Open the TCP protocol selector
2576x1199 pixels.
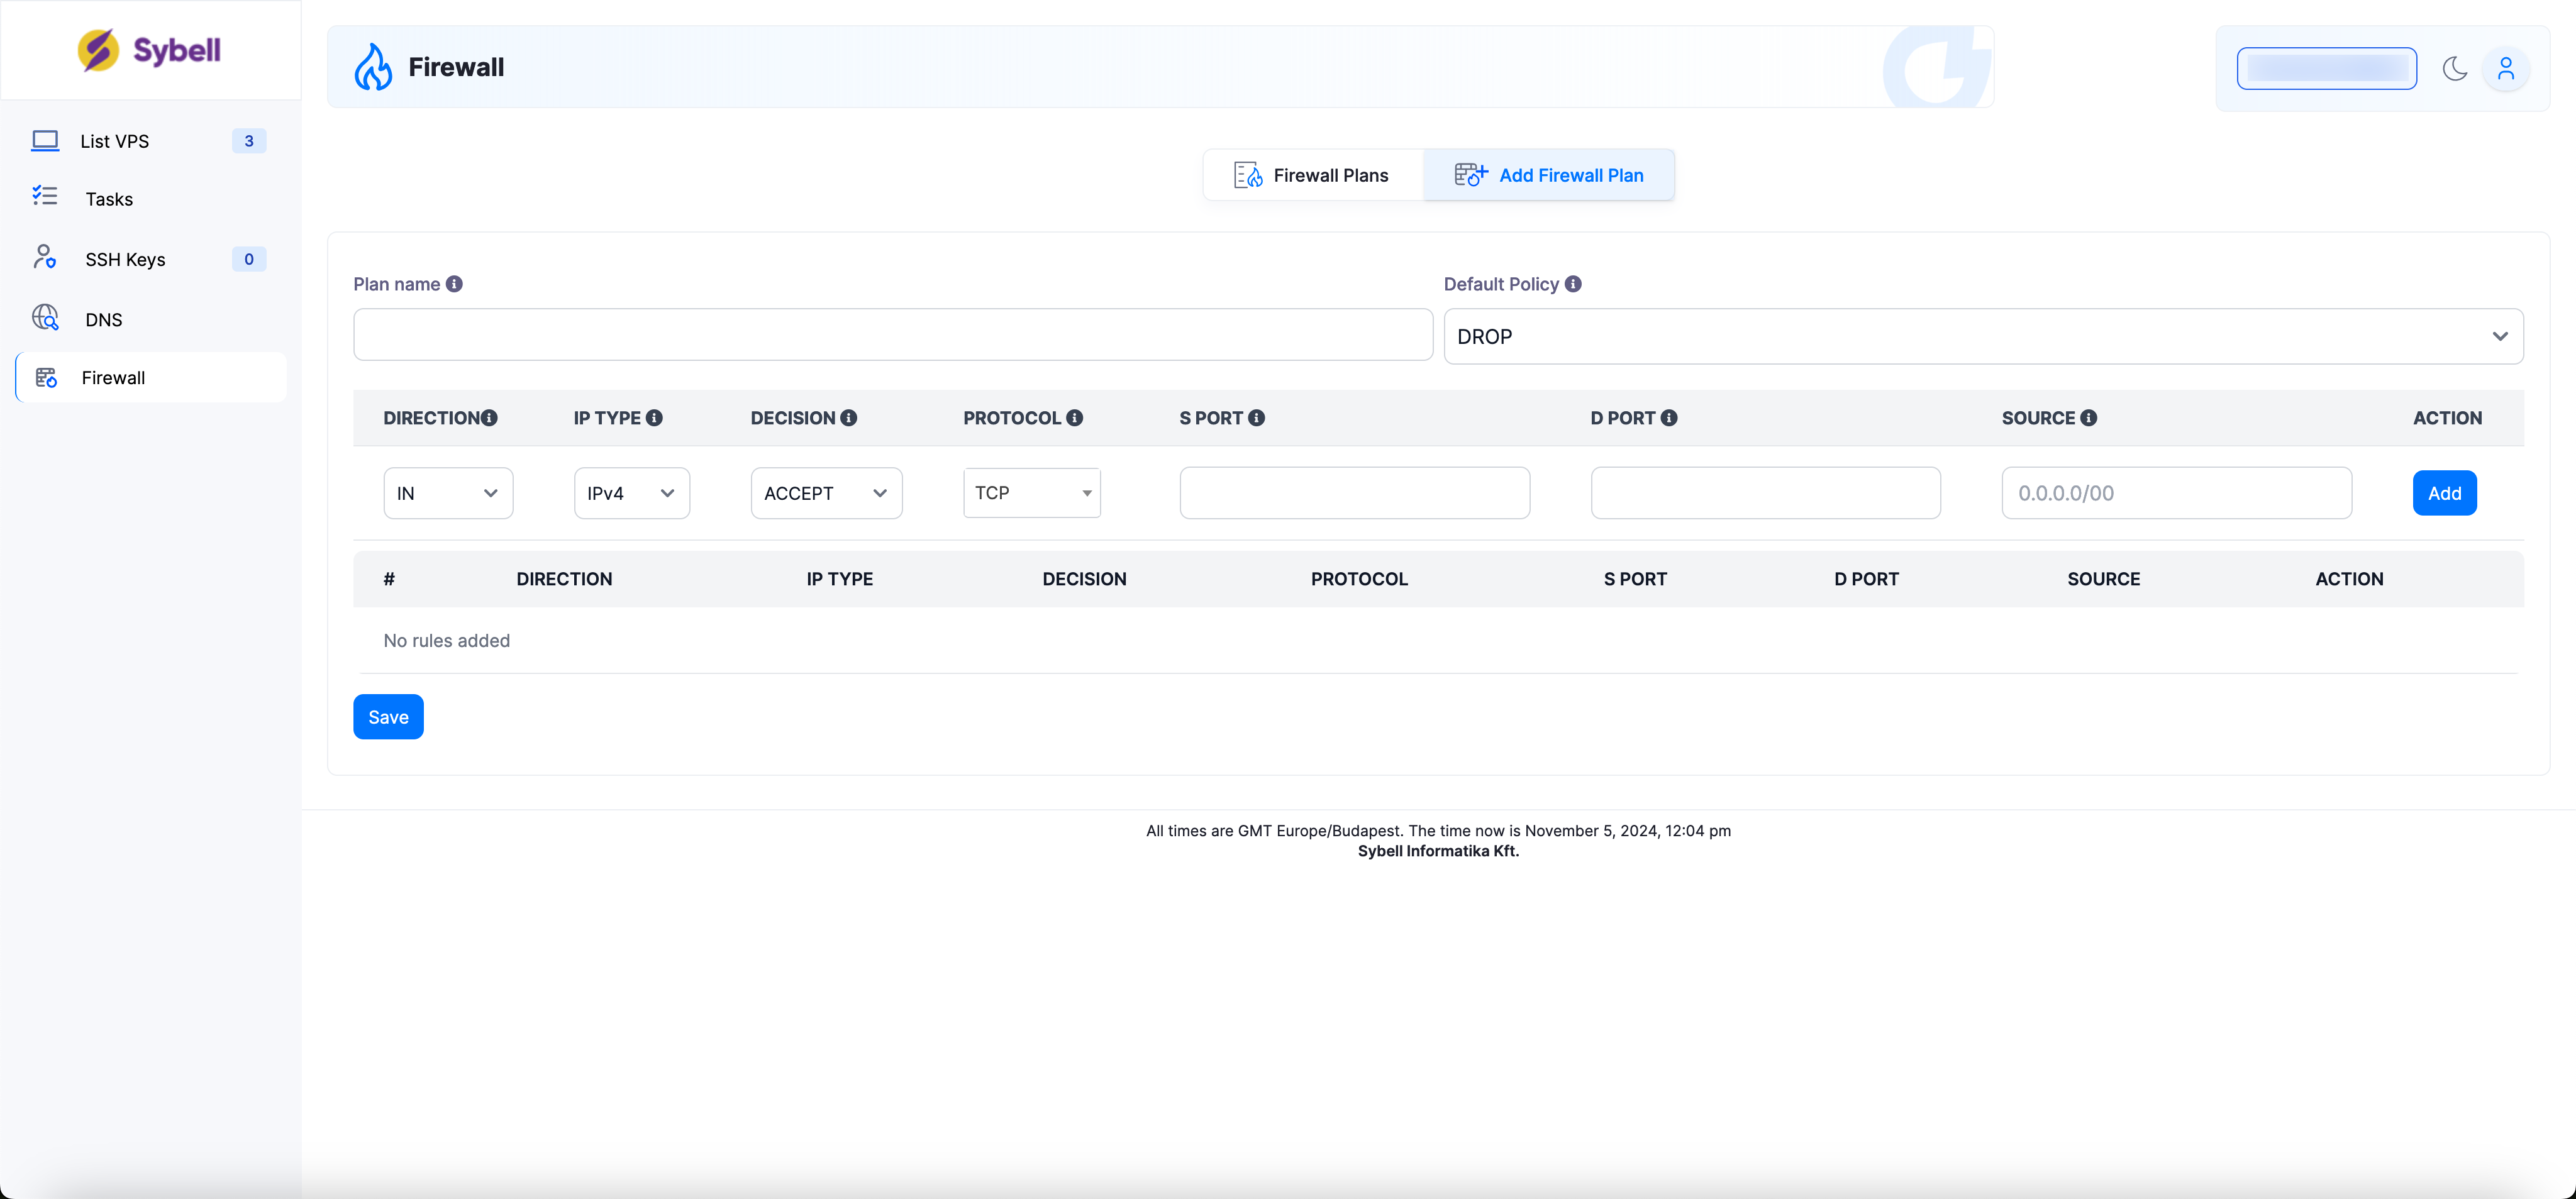tap(1031, 493)
